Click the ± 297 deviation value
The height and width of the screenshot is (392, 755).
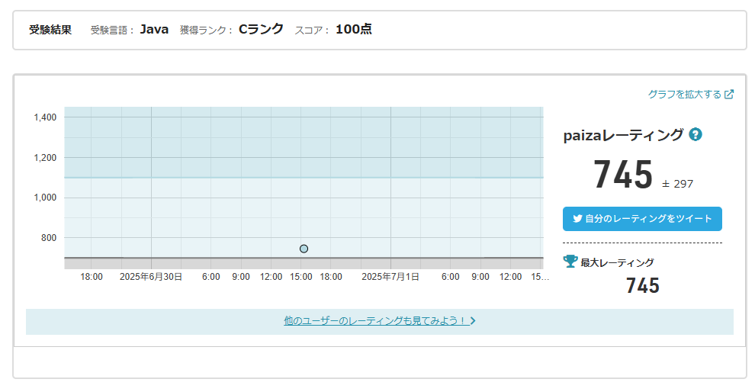[677, 184]
